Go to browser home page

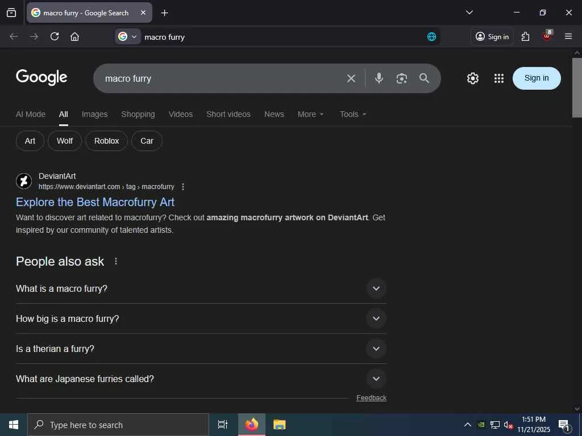coord(74,37)
